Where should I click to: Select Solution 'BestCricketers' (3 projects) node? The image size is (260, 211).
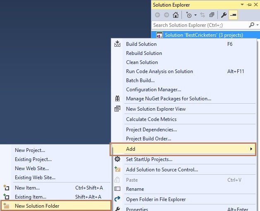[x=205, y=35]
